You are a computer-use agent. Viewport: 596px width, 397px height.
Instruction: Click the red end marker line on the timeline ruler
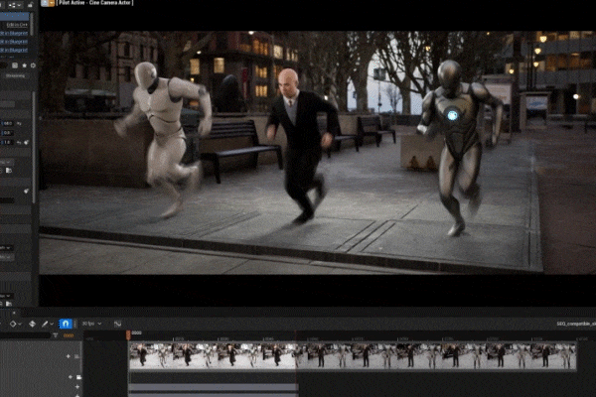click(296, 335)
